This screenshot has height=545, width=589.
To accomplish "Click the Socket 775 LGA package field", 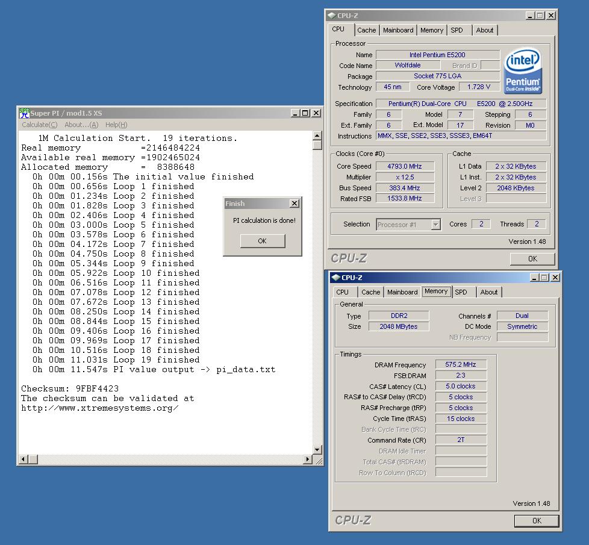I will click(x=438, y=76).
